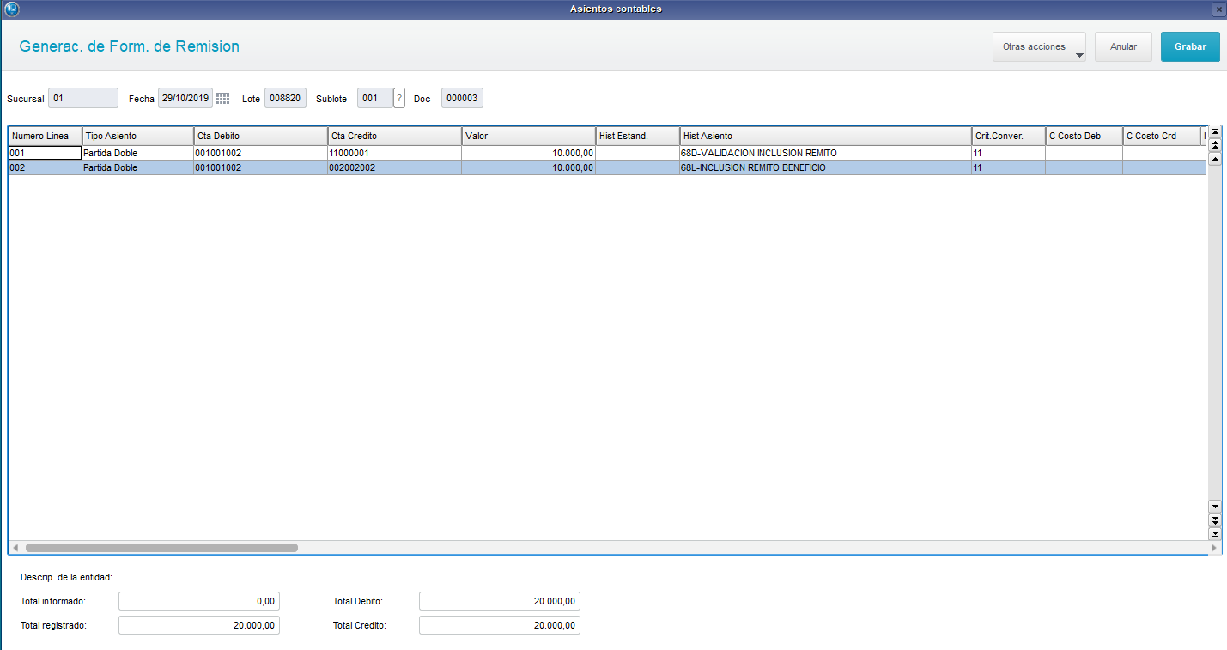Select line number cell 002
Image resolution: width=1227 pixels, height=650 pixels.
pos(46,168)
